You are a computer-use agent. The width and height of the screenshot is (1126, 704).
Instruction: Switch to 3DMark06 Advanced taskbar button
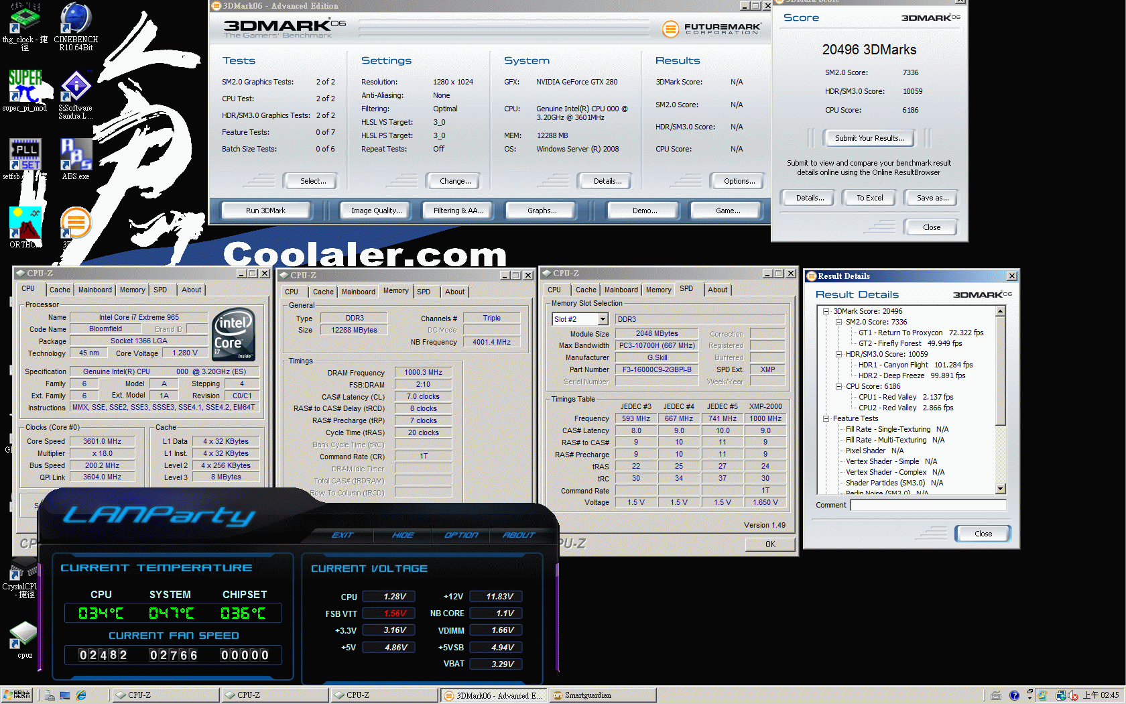pyautogui.click(x=494, y=695)
